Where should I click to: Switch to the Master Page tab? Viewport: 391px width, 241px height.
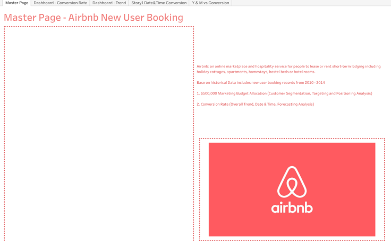tap(15, 3)
